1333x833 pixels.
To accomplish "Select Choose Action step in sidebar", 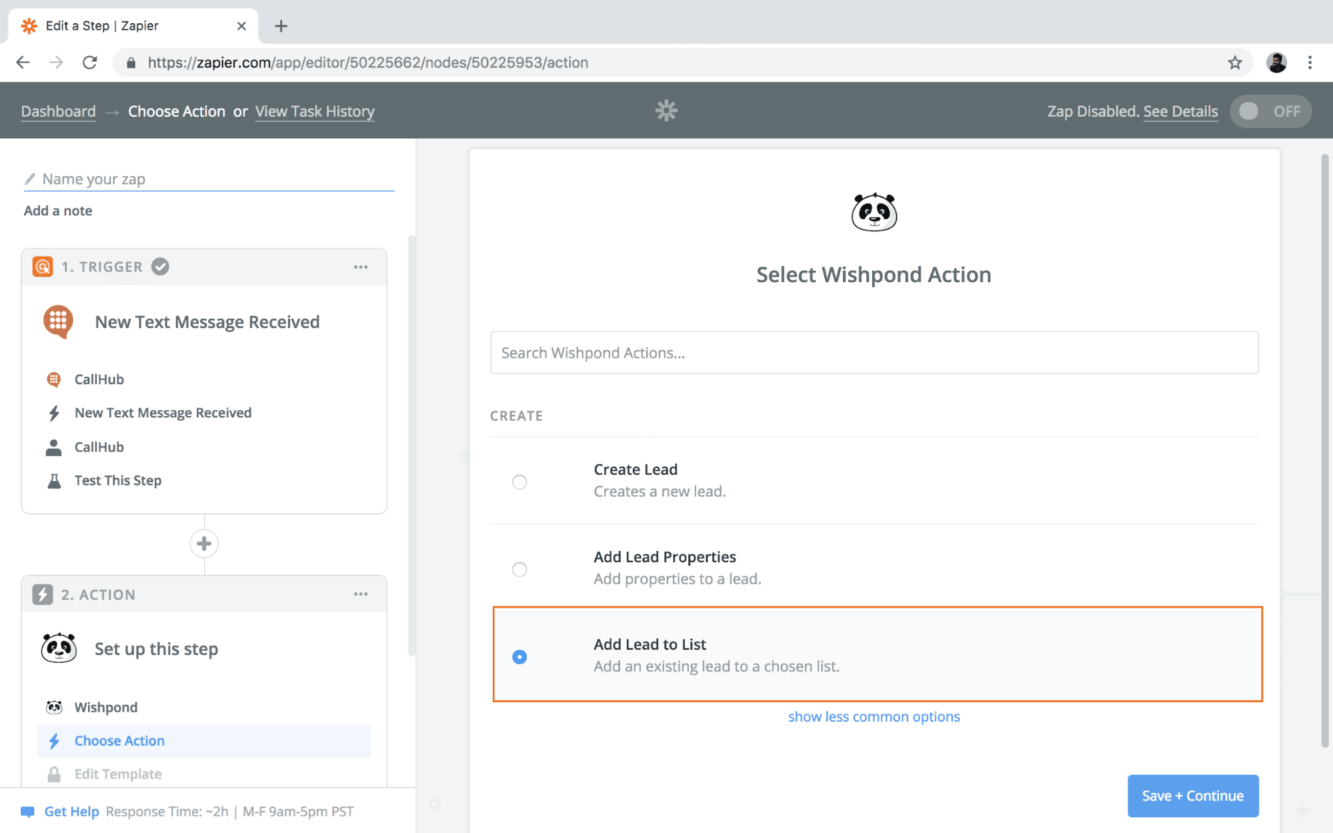I will 119,740.
